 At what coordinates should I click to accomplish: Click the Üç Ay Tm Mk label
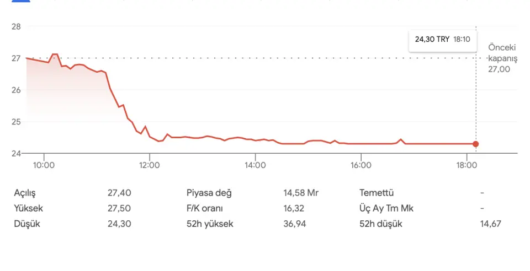coord(386,209)
